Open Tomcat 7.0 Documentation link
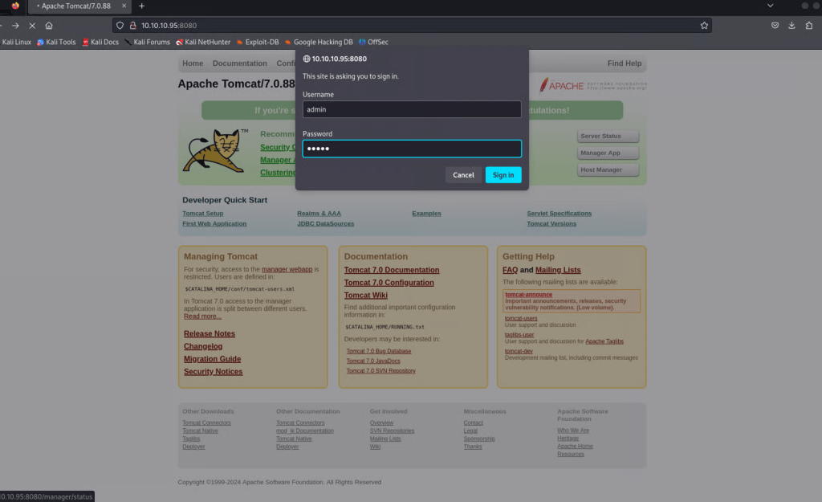The image size is (822, 502). click(392, 270)
